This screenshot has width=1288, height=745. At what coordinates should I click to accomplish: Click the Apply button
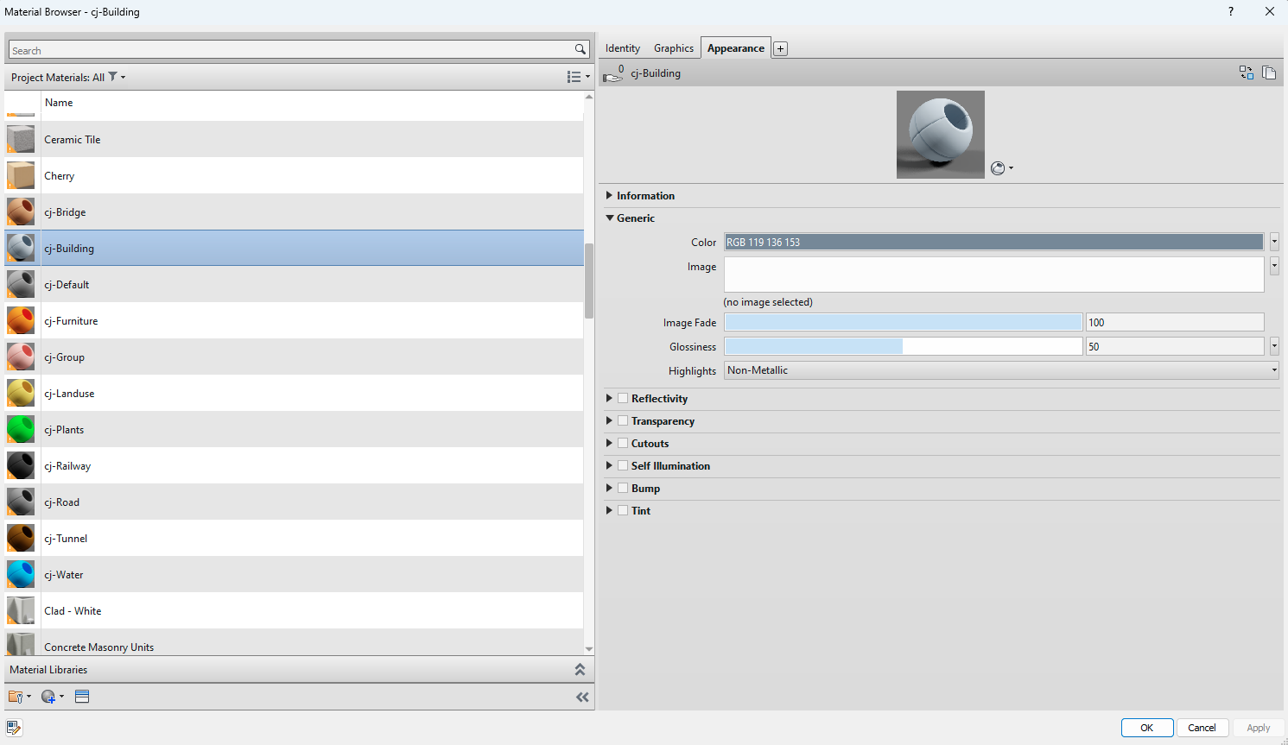(1259, 728)
